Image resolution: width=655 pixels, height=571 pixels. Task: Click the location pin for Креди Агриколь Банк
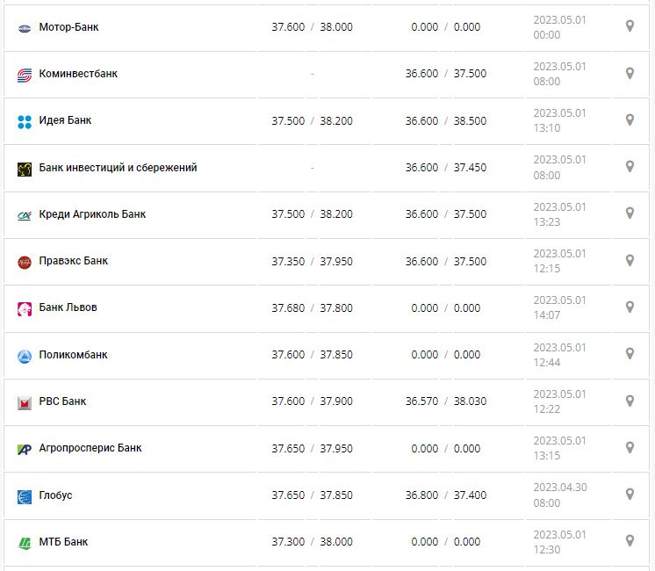point(630,213)
